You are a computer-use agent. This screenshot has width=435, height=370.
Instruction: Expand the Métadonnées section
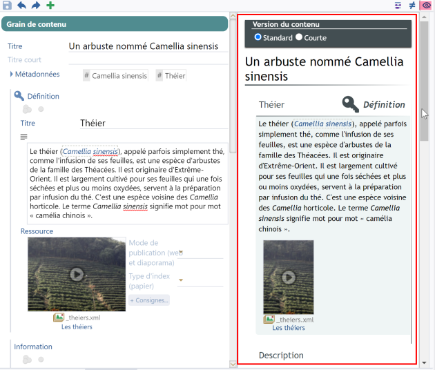coord(12,75)
